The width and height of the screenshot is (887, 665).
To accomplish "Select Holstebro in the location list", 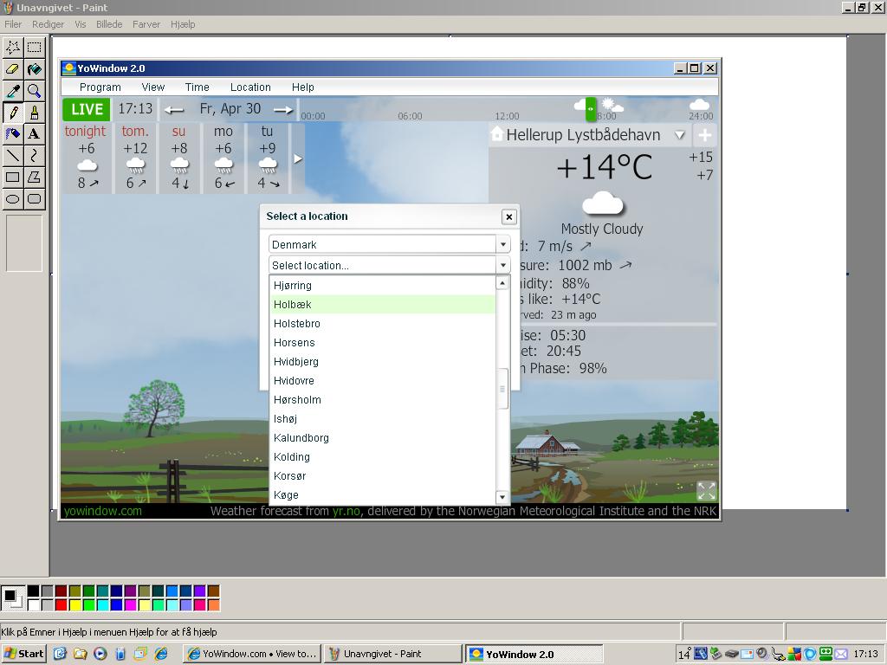I will click(x=382, y=324).
